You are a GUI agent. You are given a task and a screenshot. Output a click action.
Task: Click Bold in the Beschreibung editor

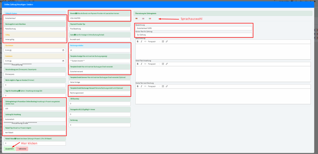point(138,41)
